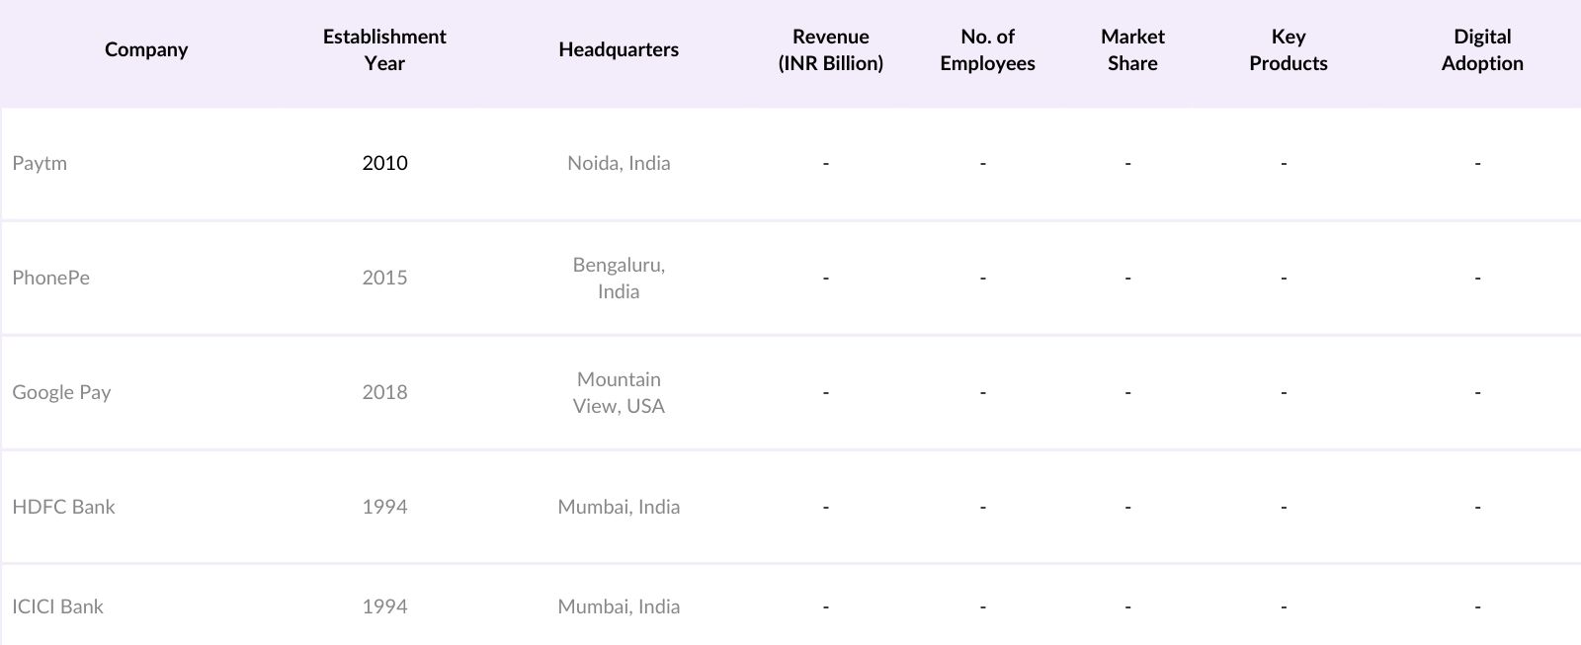Click the Headquarters column header

[619, 49]
